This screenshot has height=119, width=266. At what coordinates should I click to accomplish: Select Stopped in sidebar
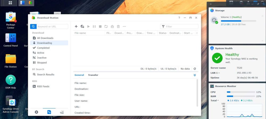pos(49,63)
